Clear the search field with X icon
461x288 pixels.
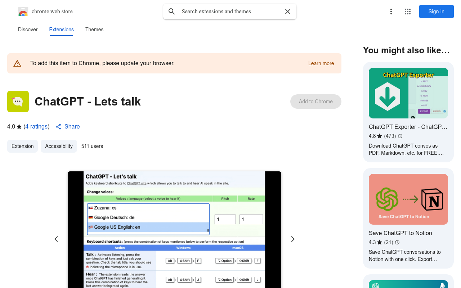click(x=288, y=12)
